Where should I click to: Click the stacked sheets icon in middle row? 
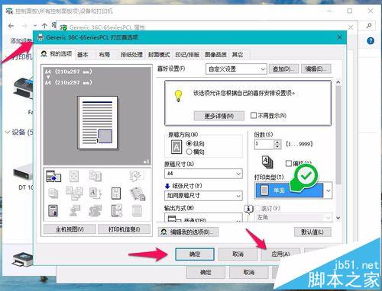[x=53, y=193]
